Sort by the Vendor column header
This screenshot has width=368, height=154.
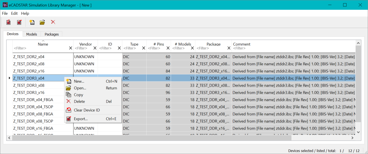86,44
